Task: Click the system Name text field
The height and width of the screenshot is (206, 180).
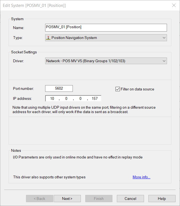Action: point(106,27)
